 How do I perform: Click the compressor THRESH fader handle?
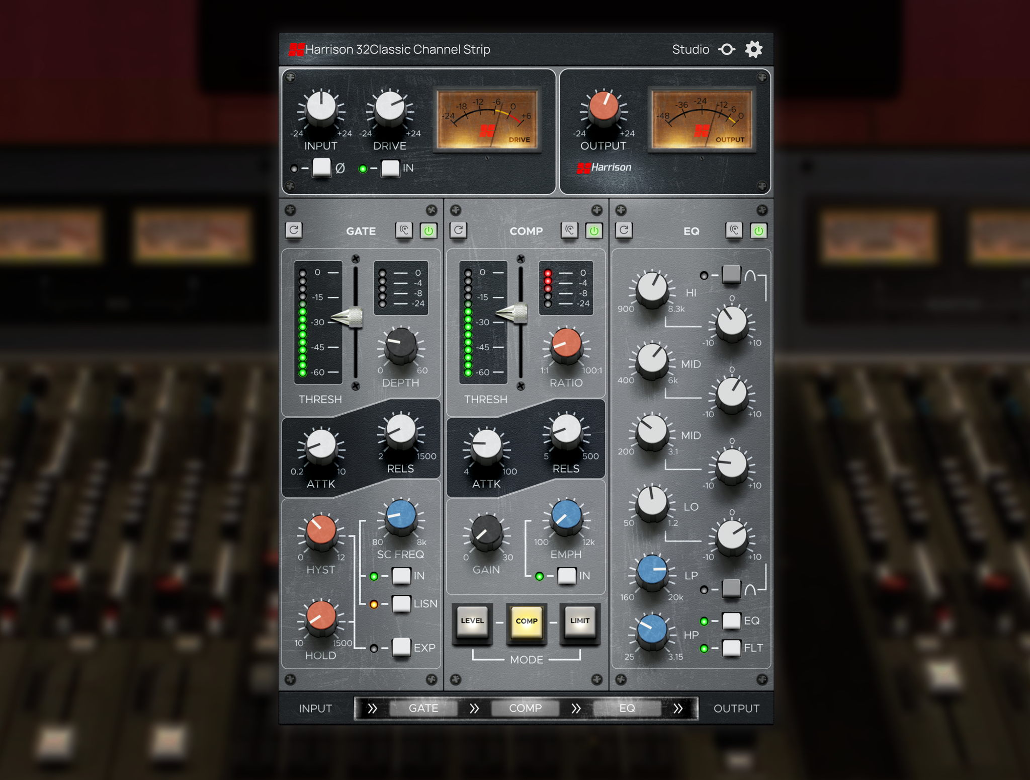pos(513,313)
